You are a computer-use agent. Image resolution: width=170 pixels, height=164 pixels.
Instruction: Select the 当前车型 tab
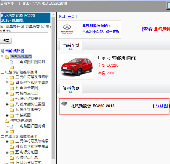pos(71,46)
